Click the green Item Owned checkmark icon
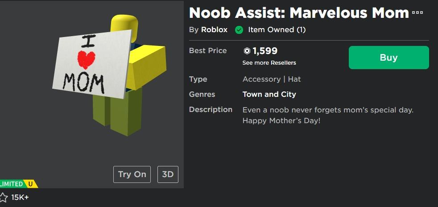Screen dimensions: 438x207 pyautogui.click(x=239, y=30)
